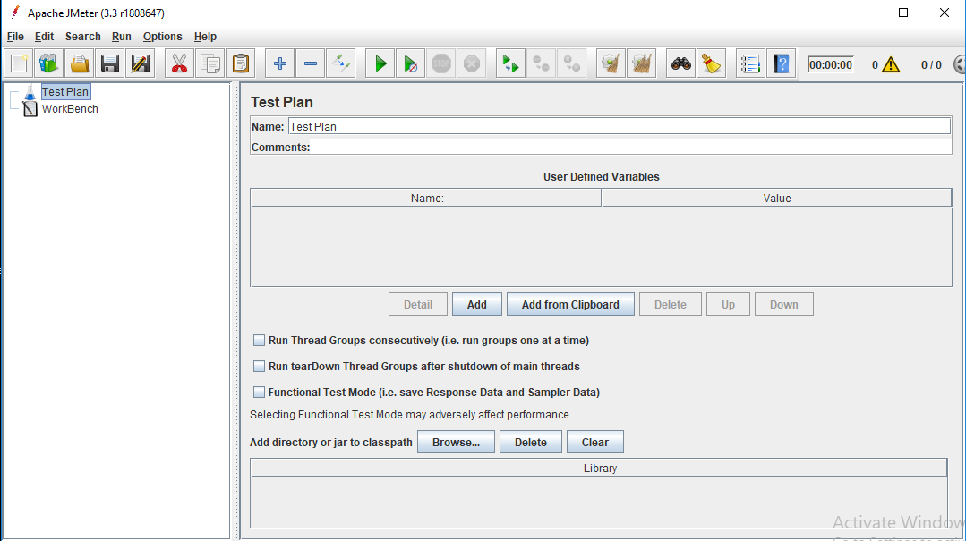Screen dimensions: 966x541
Task: Click the 0 / 0 thread counter
Action: (x=931, y=64)
